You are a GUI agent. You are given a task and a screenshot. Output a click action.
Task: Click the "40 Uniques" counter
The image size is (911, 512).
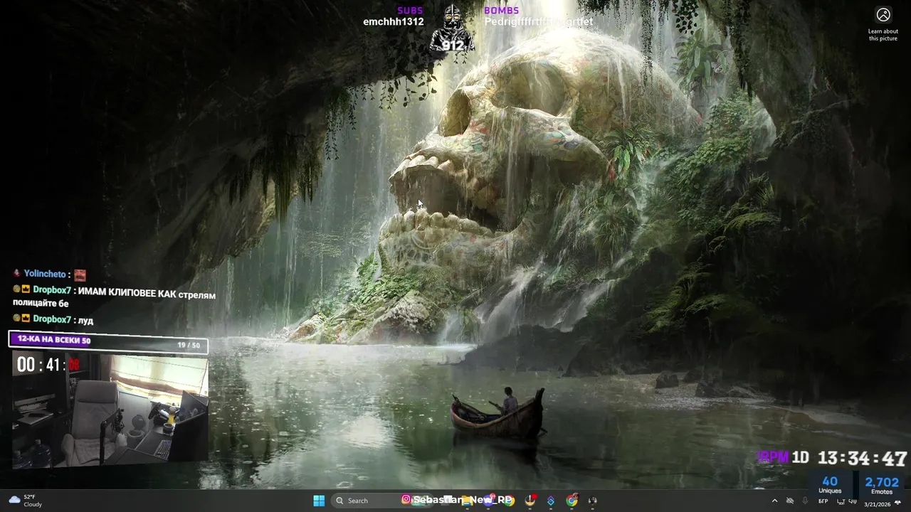click(x=830, y=486)
